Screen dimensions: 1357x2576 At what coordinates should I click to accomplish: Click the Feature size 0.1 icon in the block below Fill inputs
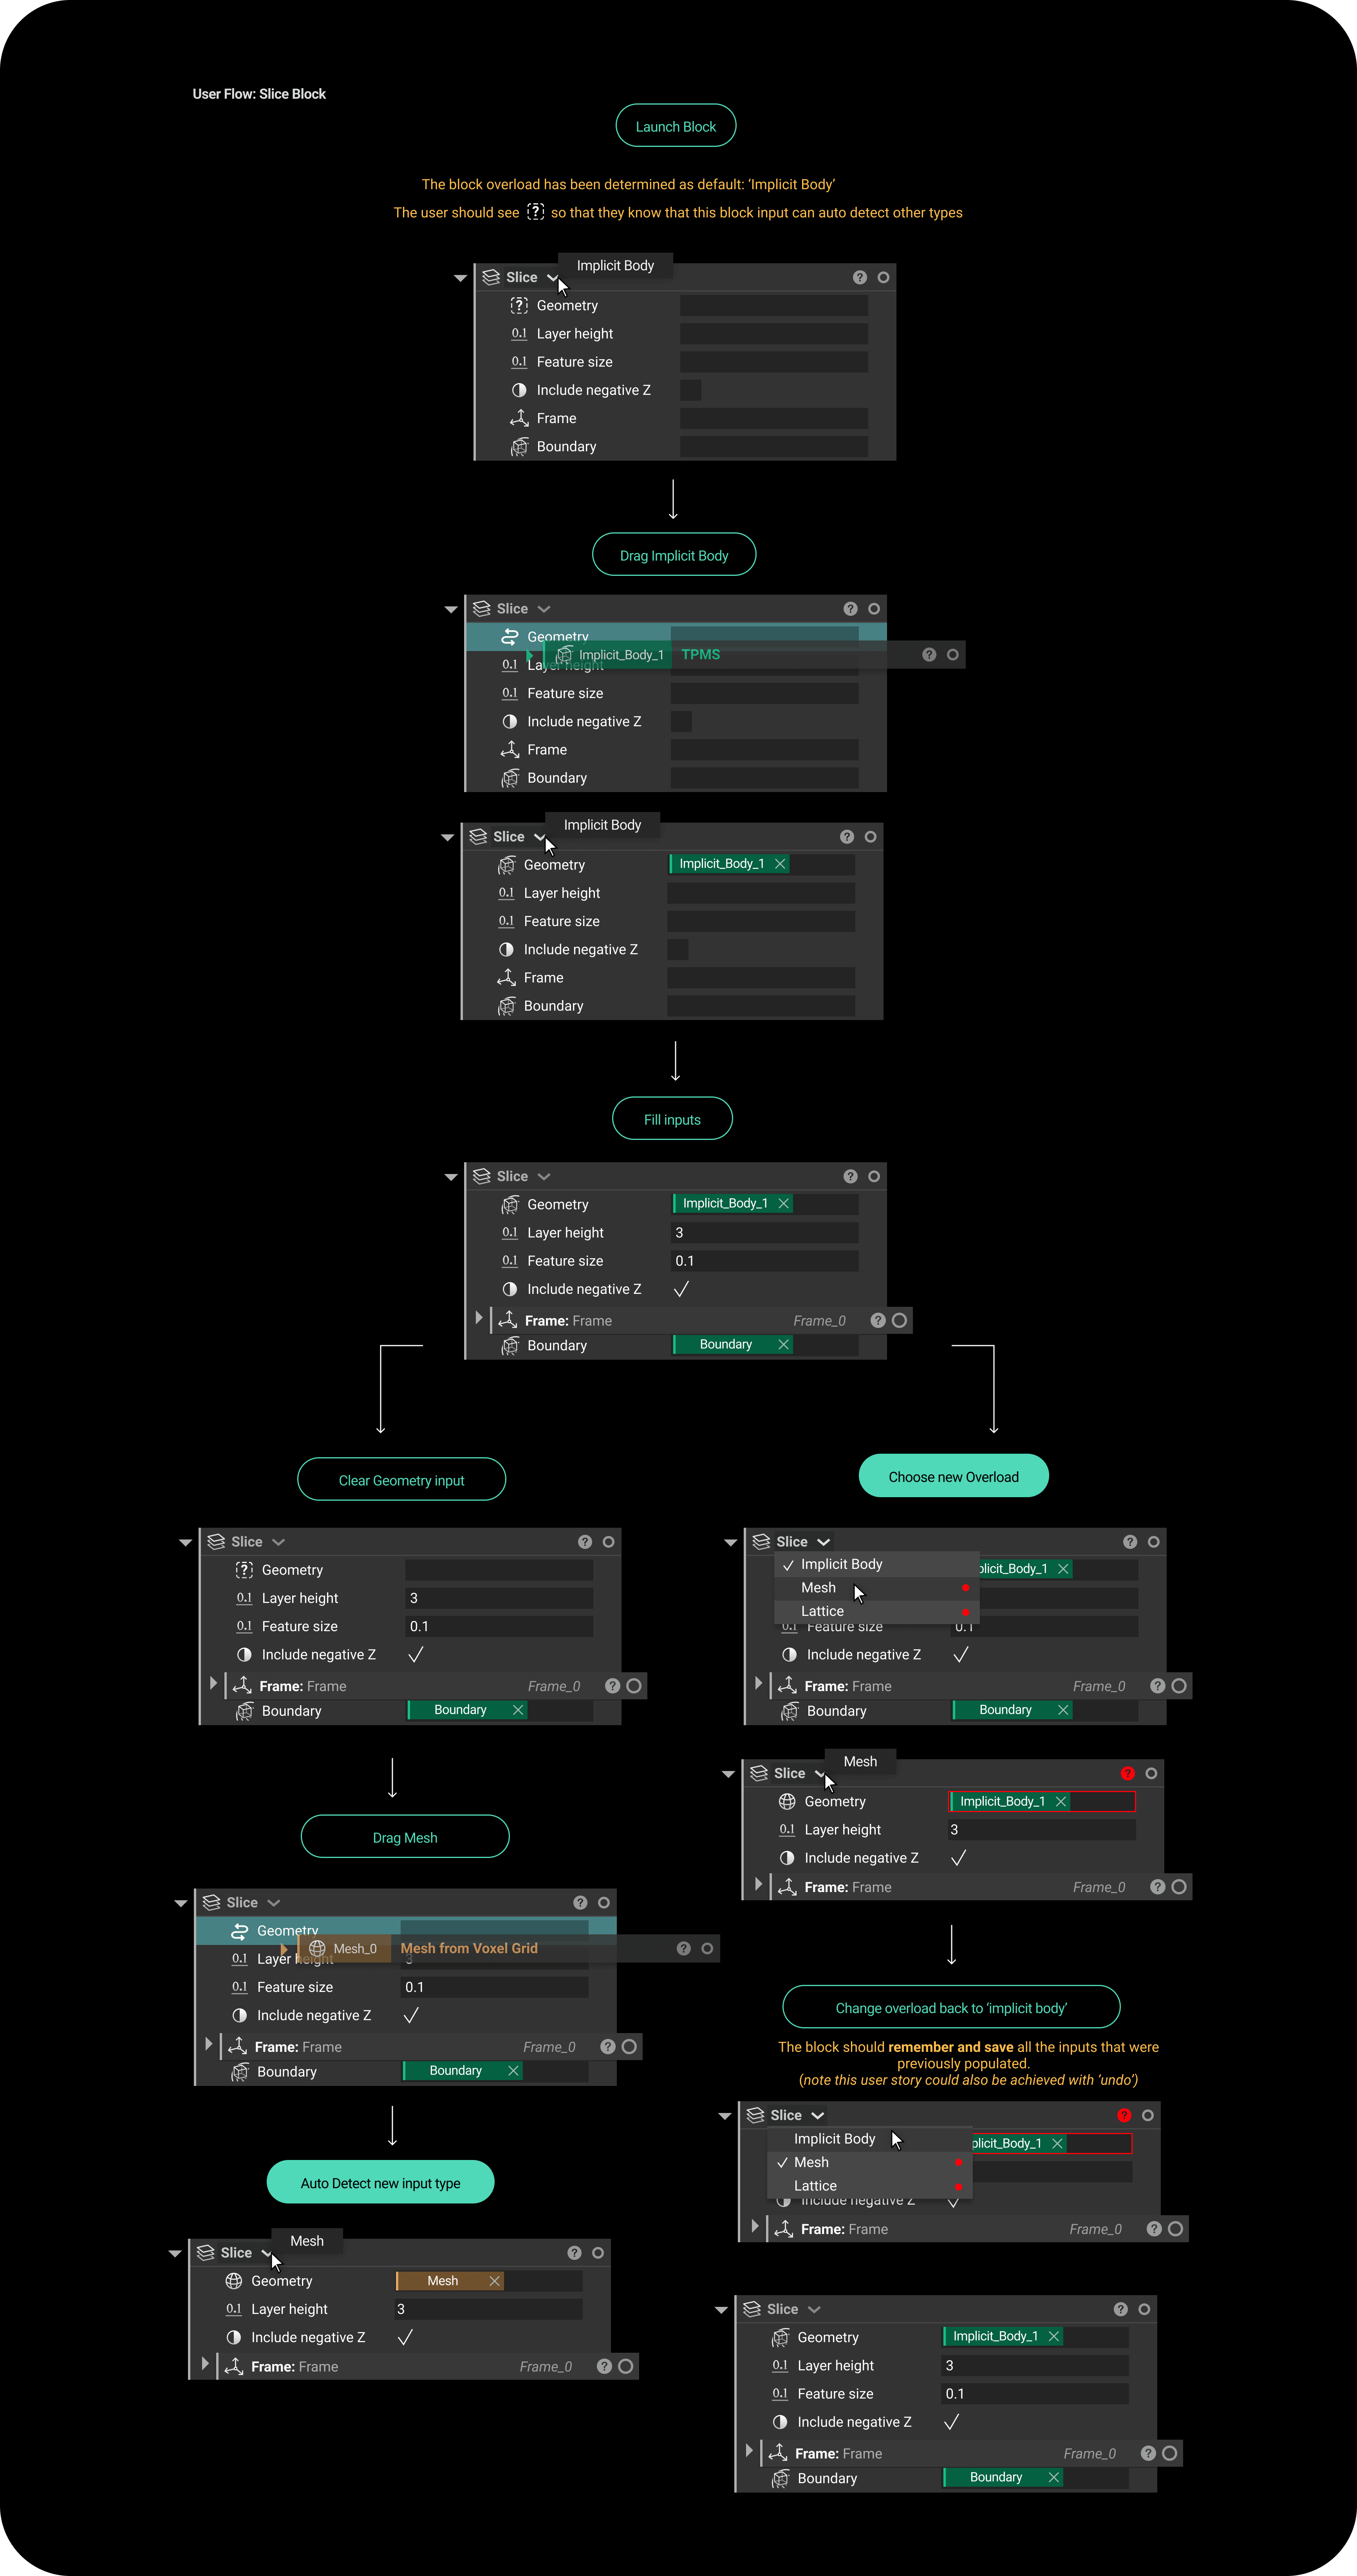pos(510,1260)
